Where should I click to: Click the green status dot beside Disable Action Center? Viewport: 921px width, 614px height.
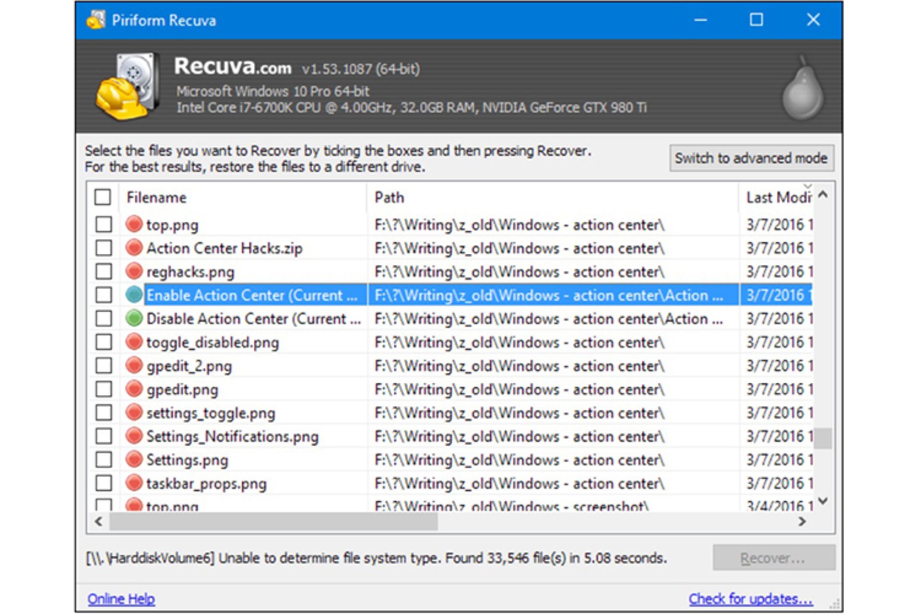[134, 318]
